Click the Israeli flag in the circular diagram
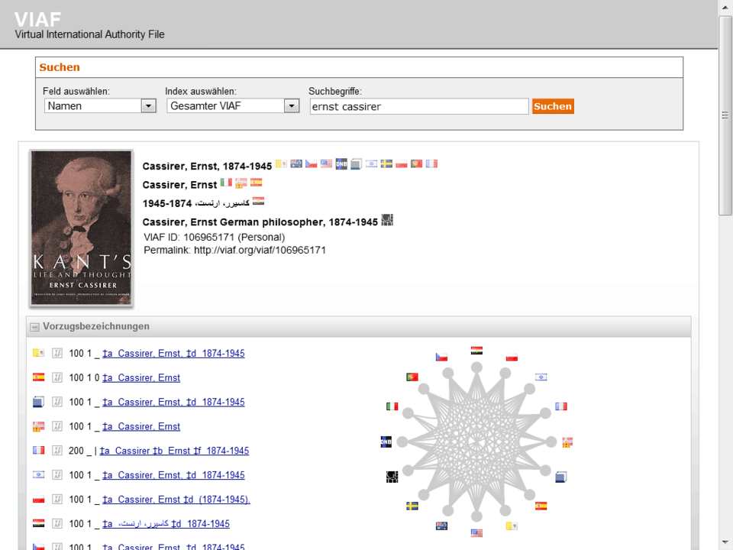The height and width of the screenshot is (550, 733). pos(541,377)
